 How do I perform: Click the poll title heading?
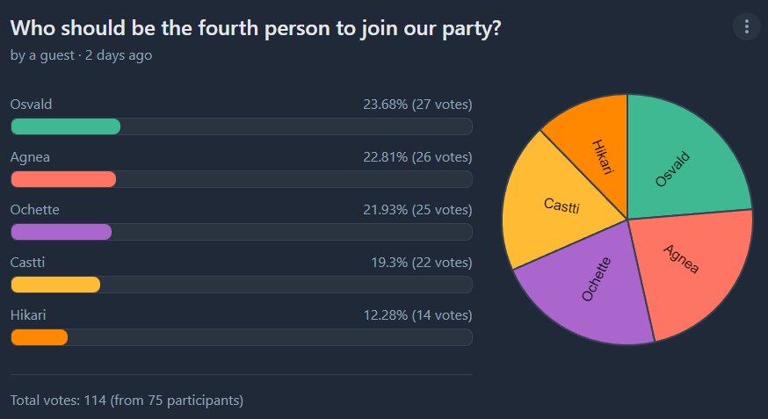point(256,28)
